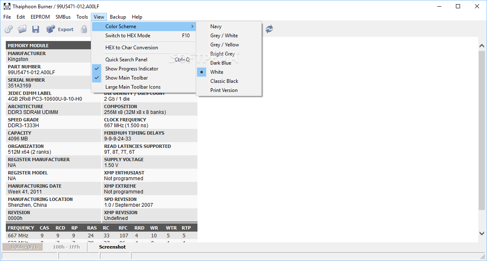Screen dimensions: 487x261
Task: Click the padlock toolbar icon
Action: point(84,29)
